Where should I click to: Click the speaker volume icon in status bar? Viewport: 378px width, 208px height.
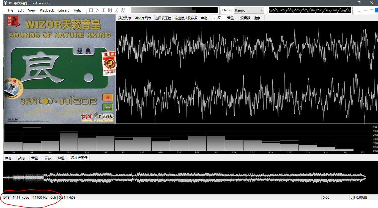pyautogui.click(x=353, y=198)
